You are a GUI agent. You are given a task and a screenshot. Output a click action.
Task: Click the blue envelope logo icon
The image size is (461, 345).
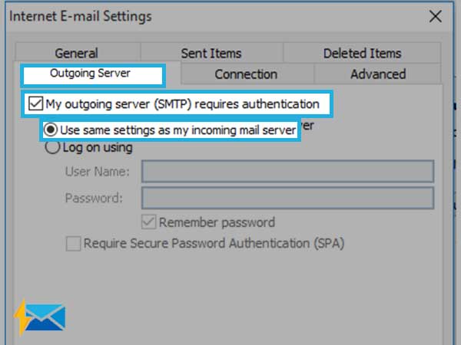tap(45, 317)
